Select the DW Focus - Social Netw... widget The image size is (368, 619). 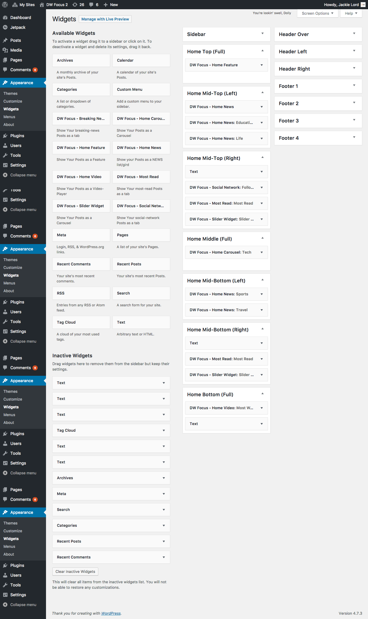141,206
